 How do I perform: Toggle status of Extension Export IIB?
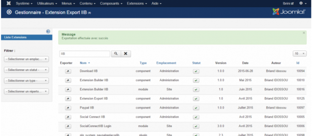click(196, 99)
